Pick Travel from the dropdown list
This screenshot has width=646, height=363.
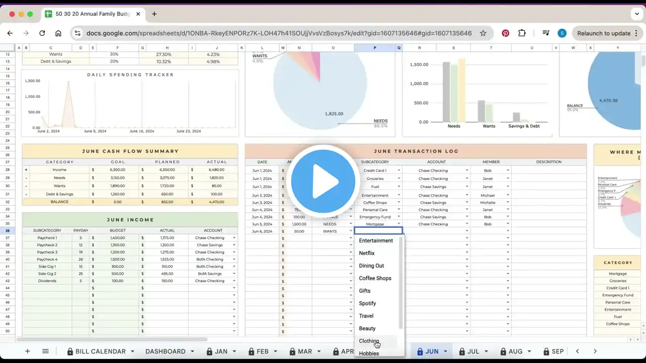366,316
